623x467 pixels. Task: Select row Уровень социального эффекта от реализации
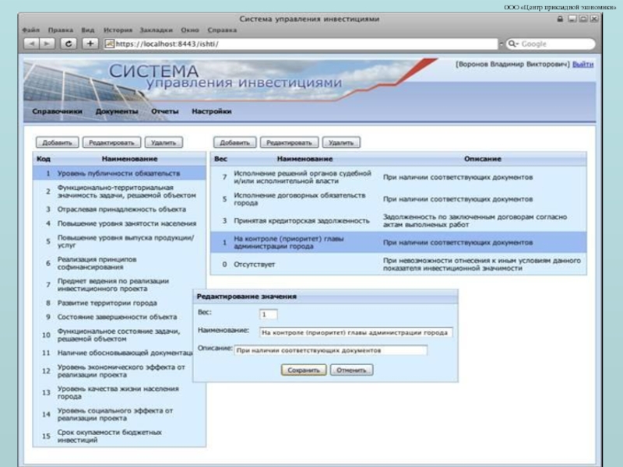[119, 414]
